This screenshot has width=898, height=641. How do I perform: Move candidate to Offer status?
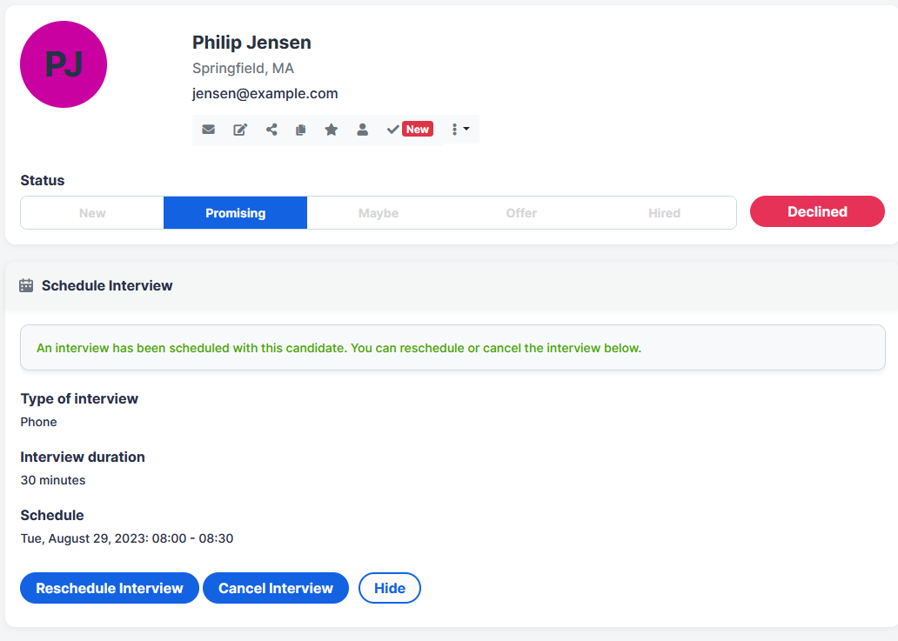point(521,213)
